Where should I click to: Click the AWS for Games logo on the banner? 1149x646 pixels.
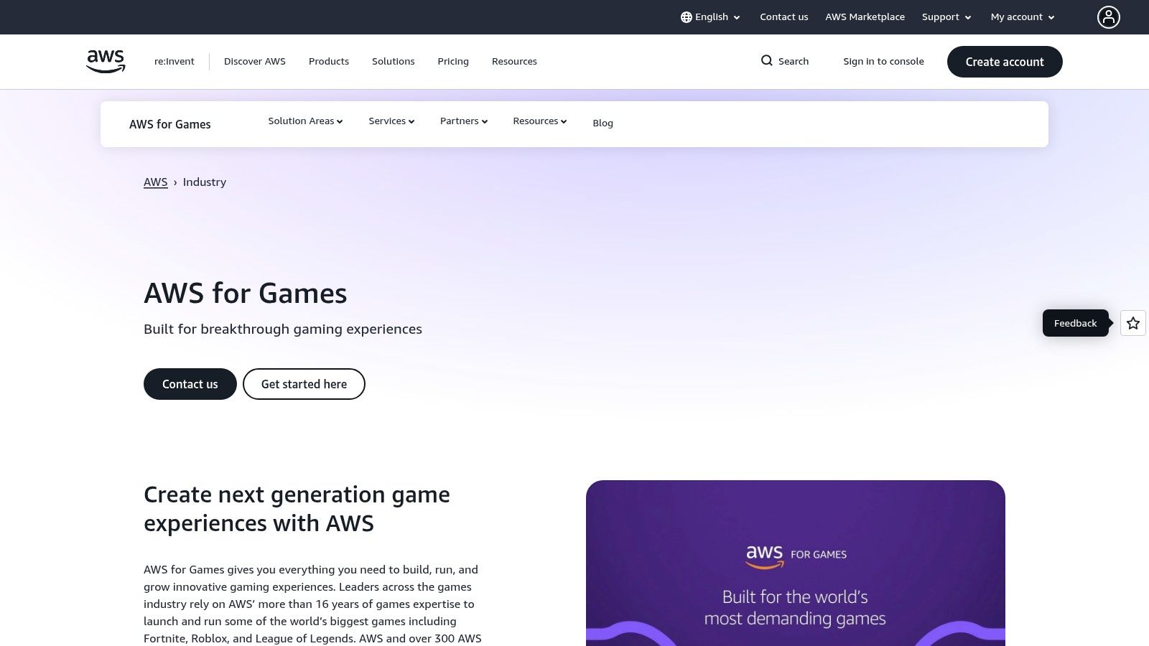pos(795,554)
